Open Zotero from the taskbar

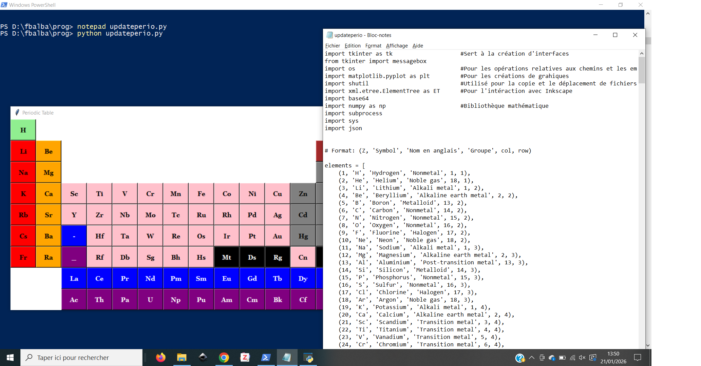pyautogui.click(x=245, y=358)
